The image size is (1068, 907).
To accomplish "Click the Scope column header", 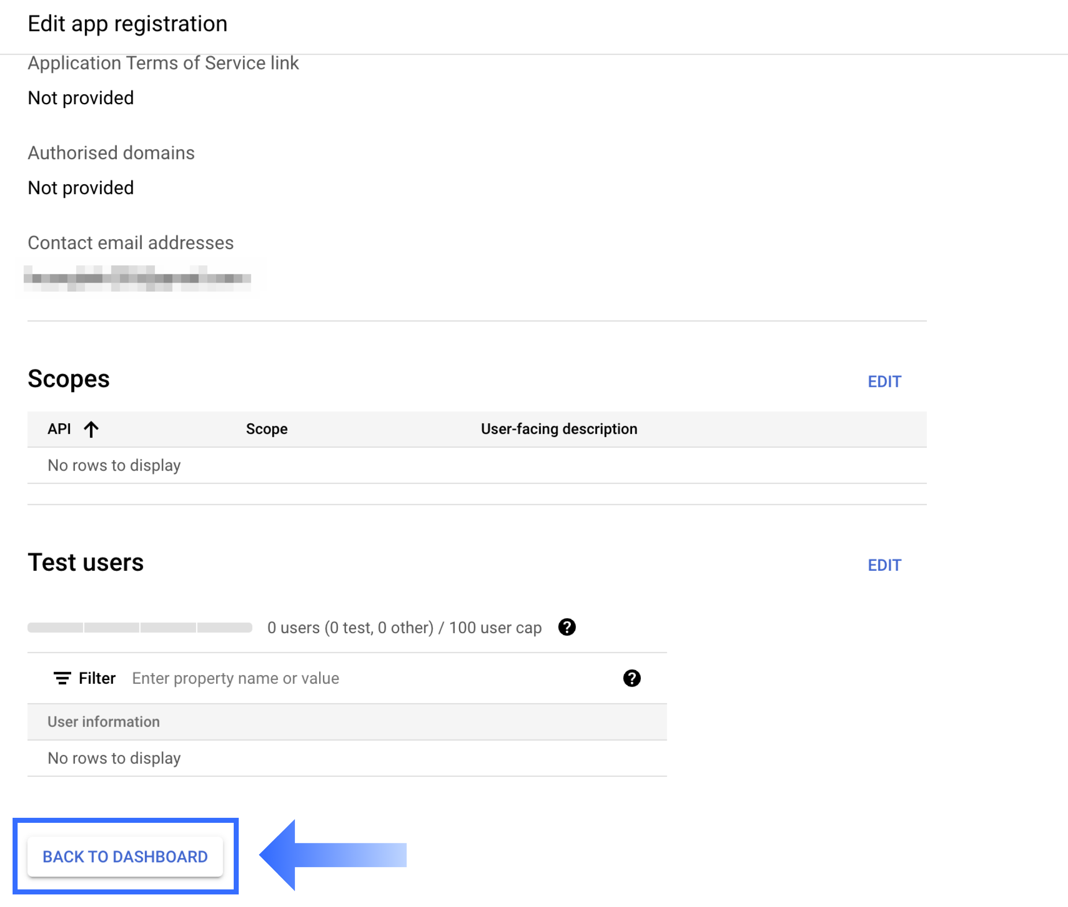I will 266,429.
